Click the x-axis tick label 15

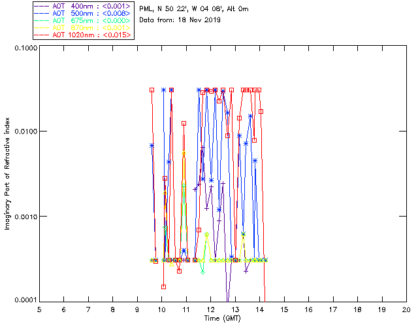pyautogui.click(x=284, y=309)
